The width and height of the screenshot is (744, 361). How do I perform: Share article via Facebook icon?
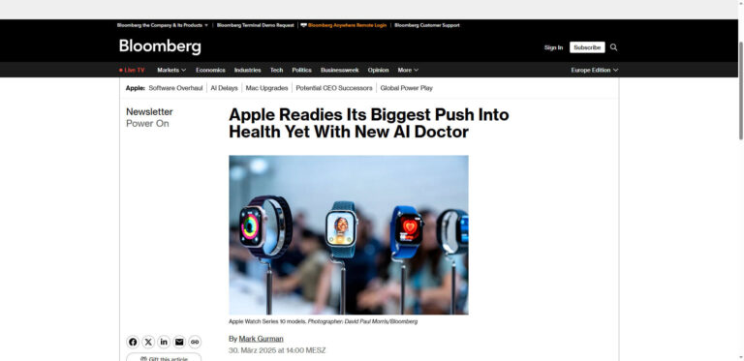[x=133, y=342]
